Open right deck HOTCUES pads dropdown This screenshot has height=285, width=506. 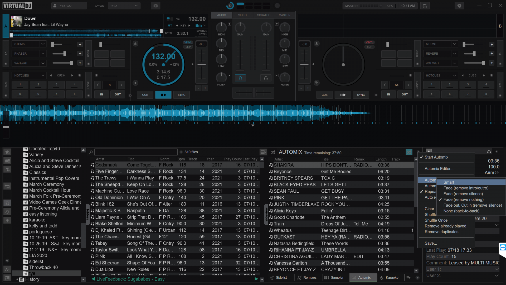coord(441,75)
